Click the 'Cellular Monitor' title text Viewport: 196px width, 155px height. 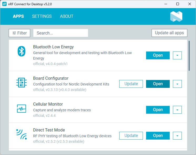click(48, 104)
